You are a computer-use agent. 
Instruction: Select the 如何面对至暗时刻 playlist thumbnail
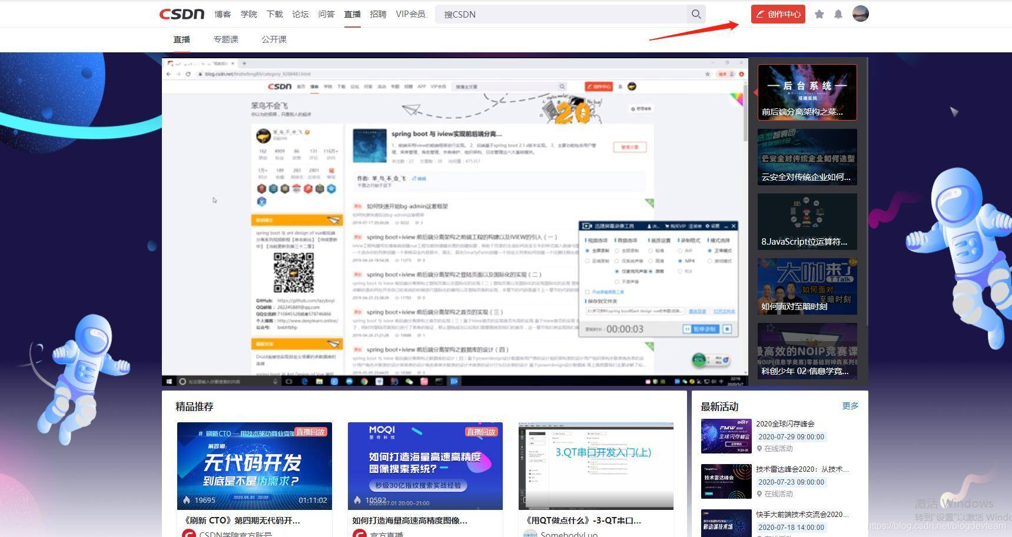tap(807, 286)
